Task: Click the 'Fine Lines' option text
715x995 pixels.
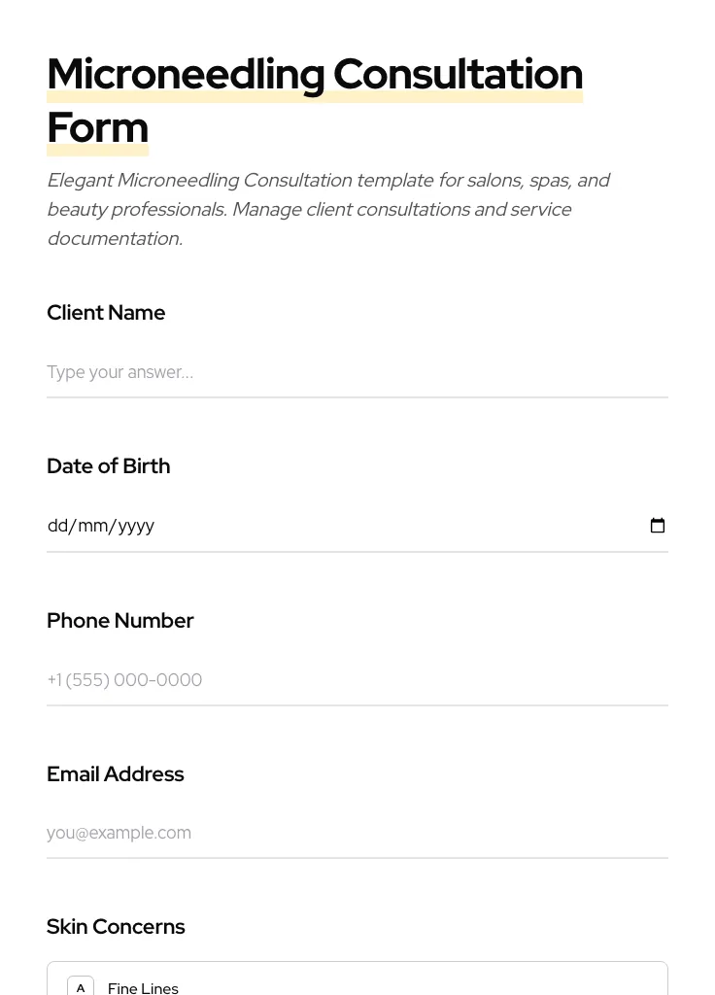Action: (x=143, y=987)
